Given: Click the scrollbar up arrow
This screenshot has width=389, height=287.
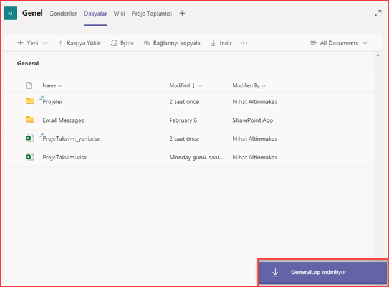Looking at the screenshot, I should click(378, 55).
